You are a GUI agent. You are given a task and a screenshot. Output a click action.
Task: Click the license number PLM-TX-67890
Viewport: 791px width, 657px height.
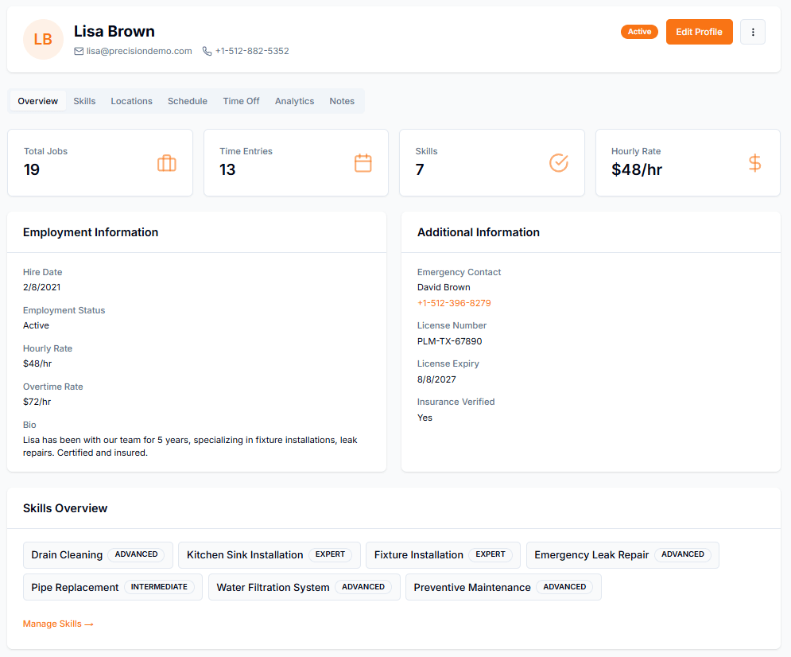449,341
